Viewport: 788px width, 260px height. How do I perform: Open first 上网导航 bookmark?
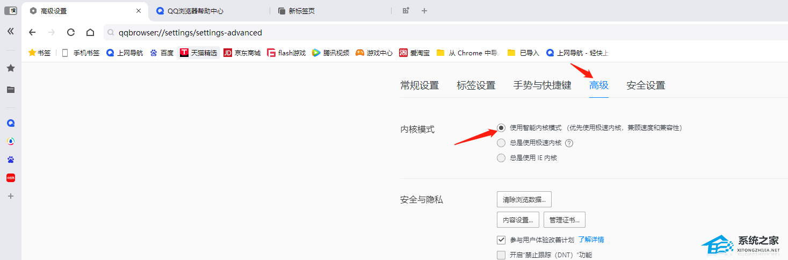125,53
